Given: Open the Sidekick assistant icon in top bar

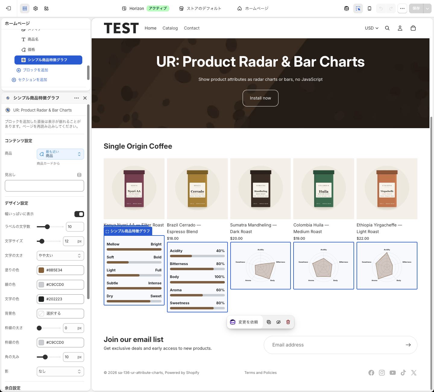Looking at the screenshot, I should click(x=347, y=8).
